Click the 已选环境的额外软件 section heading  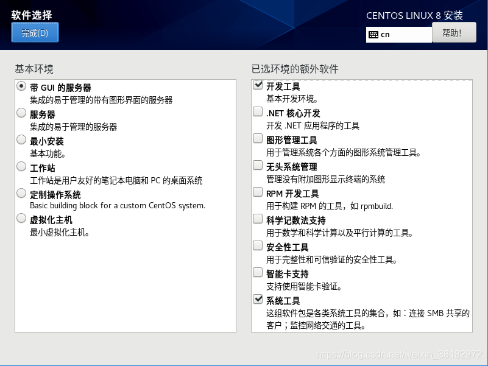point(295,69)
